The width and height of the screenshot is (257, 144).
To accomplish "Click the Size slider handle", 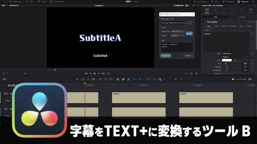I will click(x=226, y=64).
